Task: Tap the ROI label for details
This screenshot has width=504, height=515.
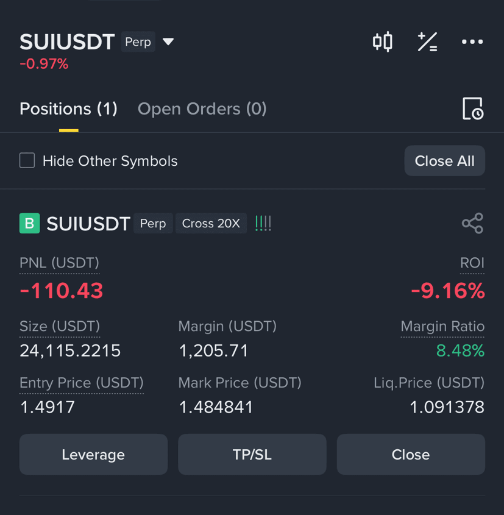Action: tap(472, 263)
